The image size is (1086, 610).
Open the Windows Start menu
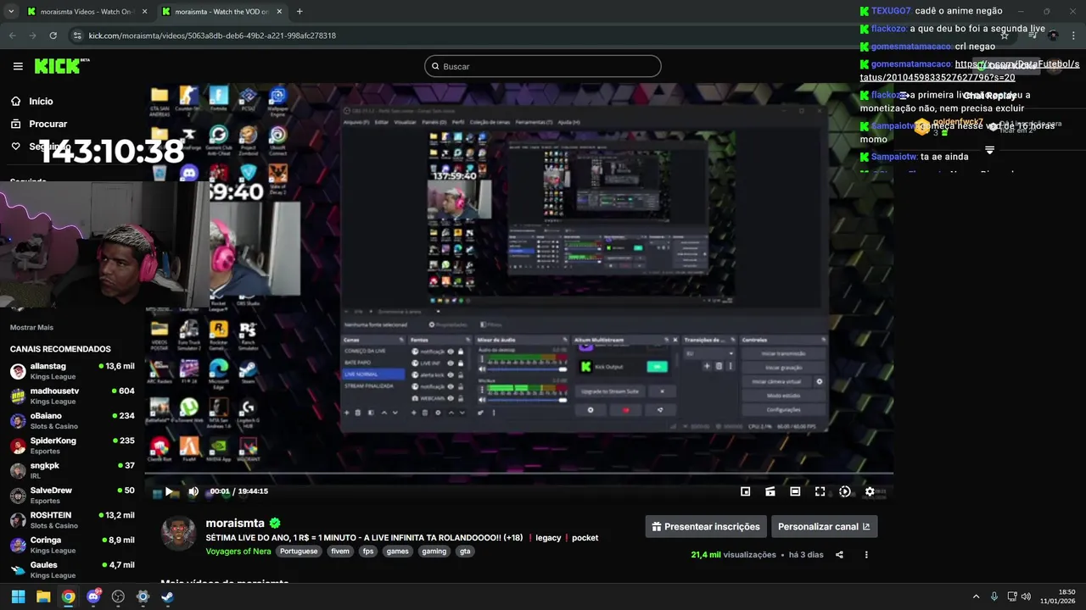(18, 596)
